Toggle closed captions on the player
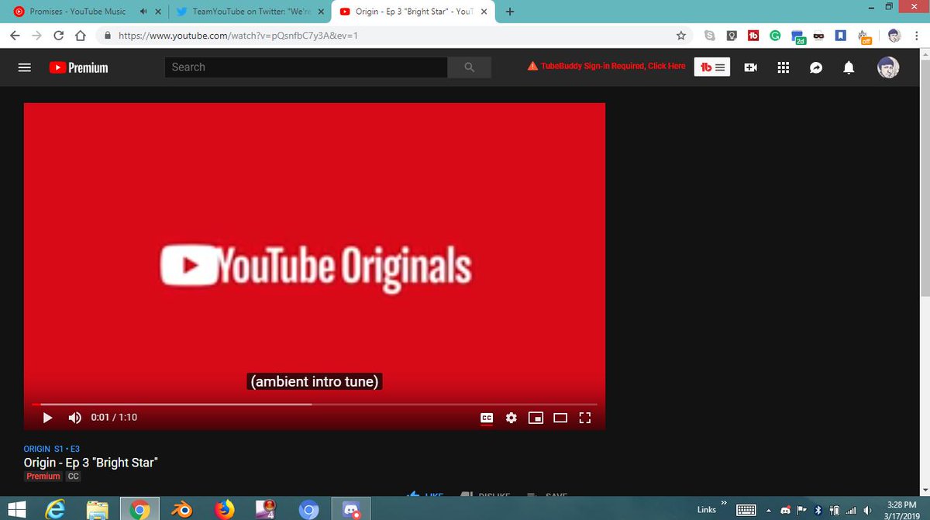930x520 pixels. 487,418
